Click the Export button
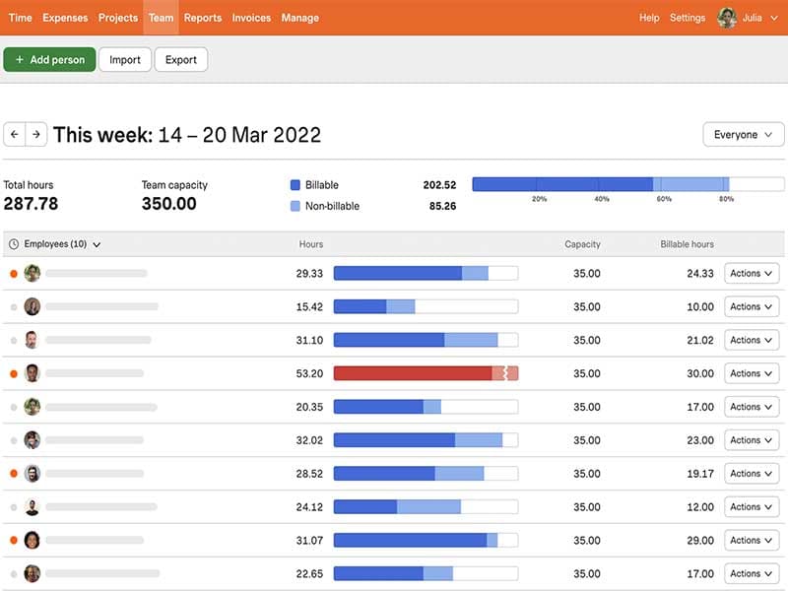This screenshot has width=788, height=591. click(x=181, y=60)
